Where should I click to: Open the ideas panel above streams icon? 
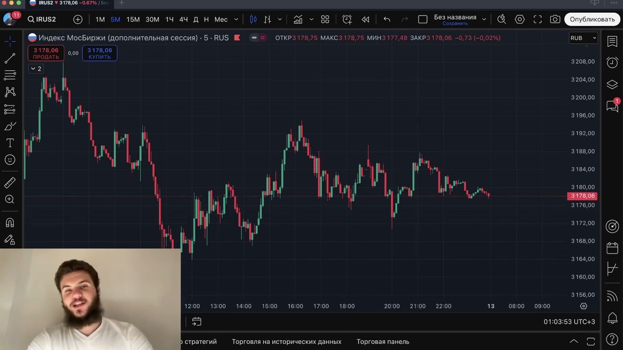612,269
